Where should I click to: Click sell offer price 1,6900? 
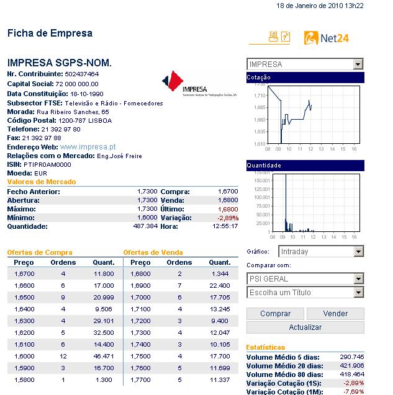coord(140,286)
